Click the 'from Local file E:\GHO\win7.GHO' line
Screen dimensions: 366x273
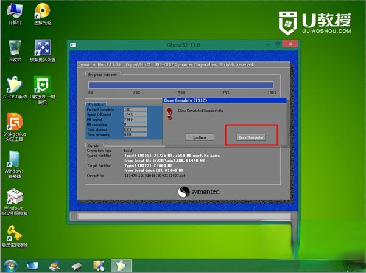pyautogui.click(x=164, y=161)
